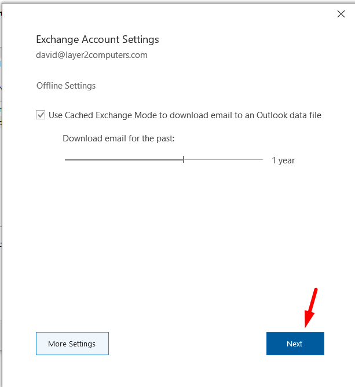Click the '1 year' duration value

(283, 160)
